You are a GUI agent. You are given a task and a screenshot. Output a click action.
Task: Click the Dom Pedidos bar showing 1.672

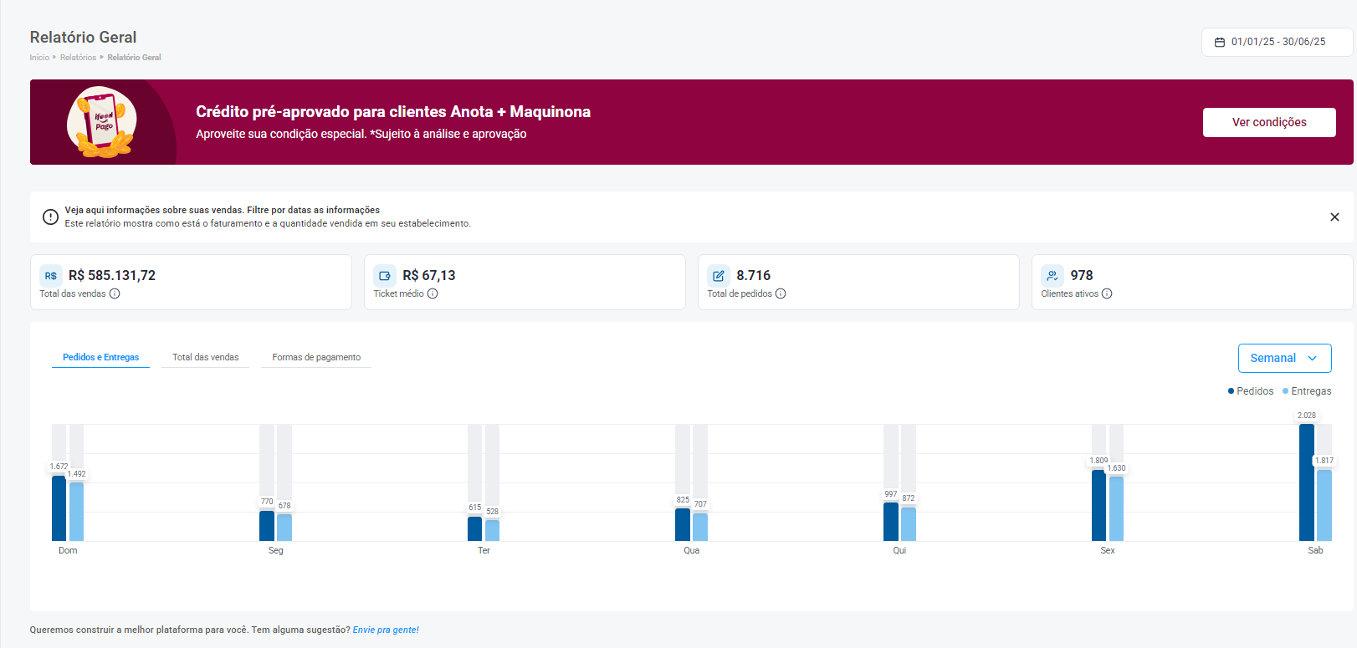tap(59, 508)
